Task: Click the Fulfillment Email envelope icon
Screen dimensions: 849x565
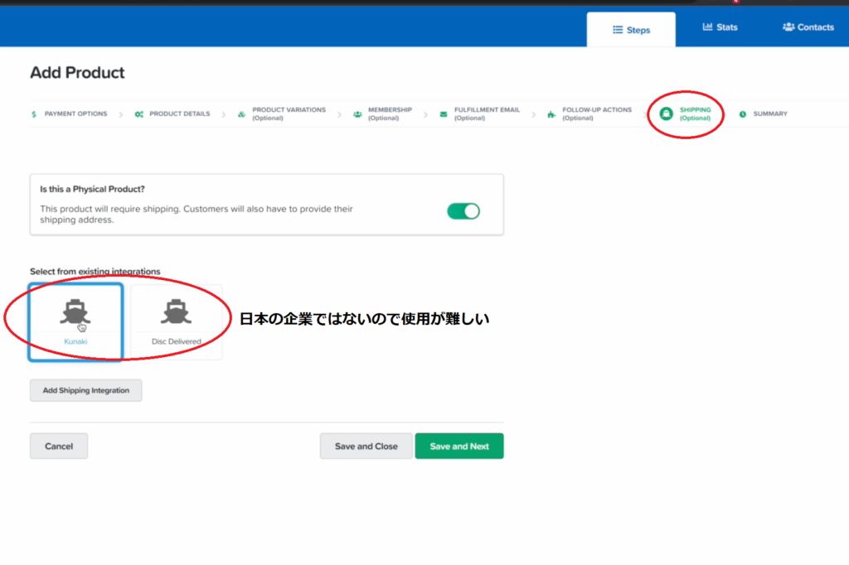Action: (x=444, y=114)
